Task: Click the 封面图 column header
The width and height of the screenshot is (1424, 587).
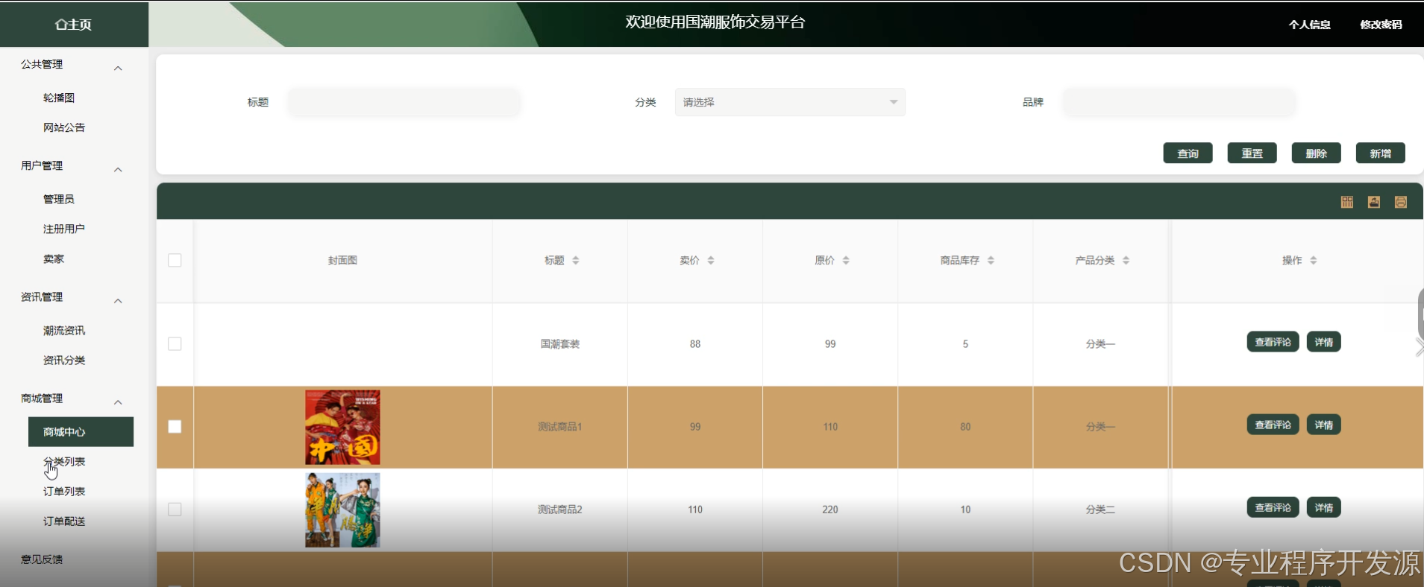Action: (342, 260)
